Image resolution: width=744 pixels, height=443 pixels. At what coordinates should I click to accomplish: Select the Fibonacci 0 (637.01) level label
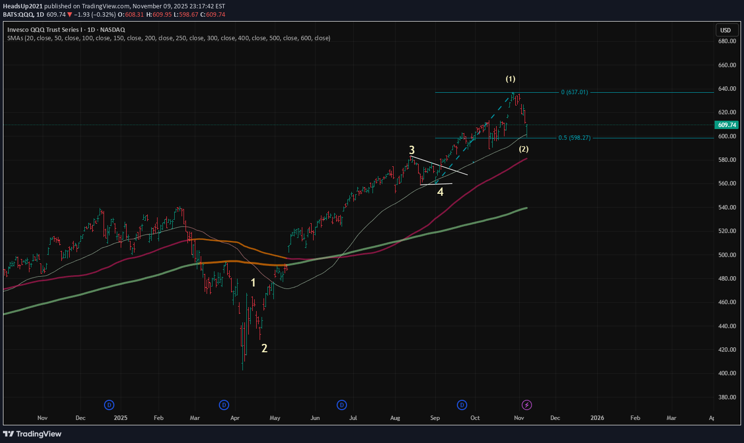click(x=574, y=92)
